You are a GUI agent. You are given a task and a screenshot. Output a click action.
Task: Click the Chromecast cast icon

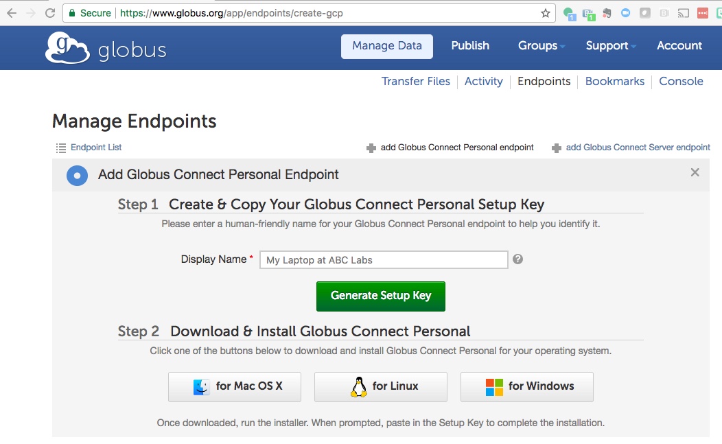[x=684, y=13]
